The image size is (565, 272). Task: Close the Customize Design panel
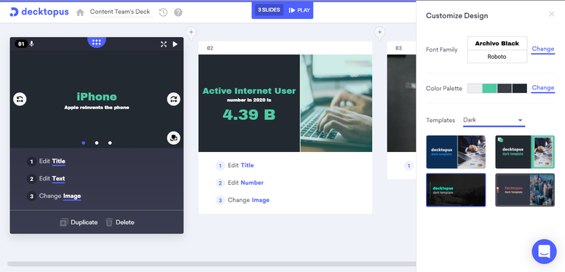(x=551, y=14)
